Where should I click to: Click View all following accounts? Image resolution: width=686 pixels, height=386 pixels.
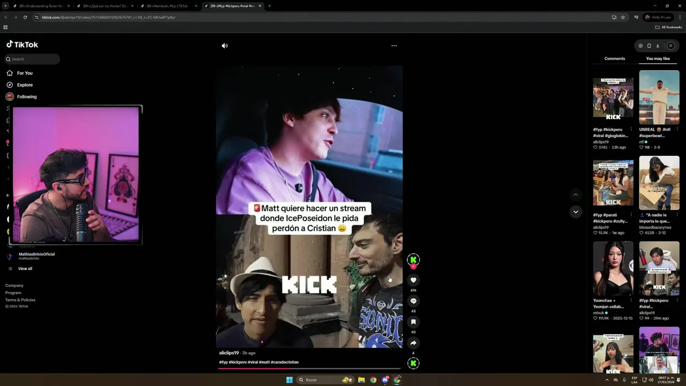(25, 269)
